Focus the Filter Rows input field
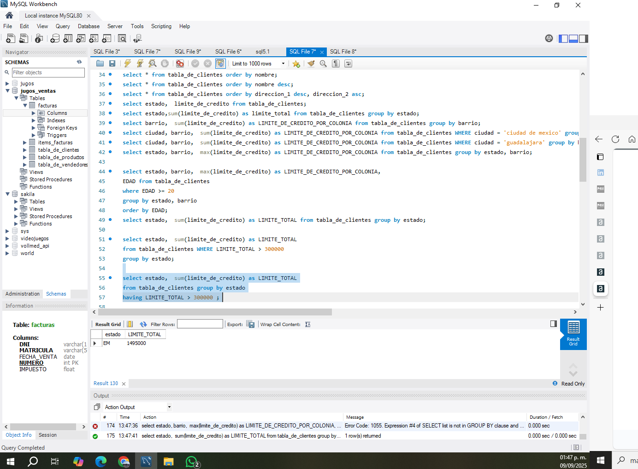 [200, 324]
